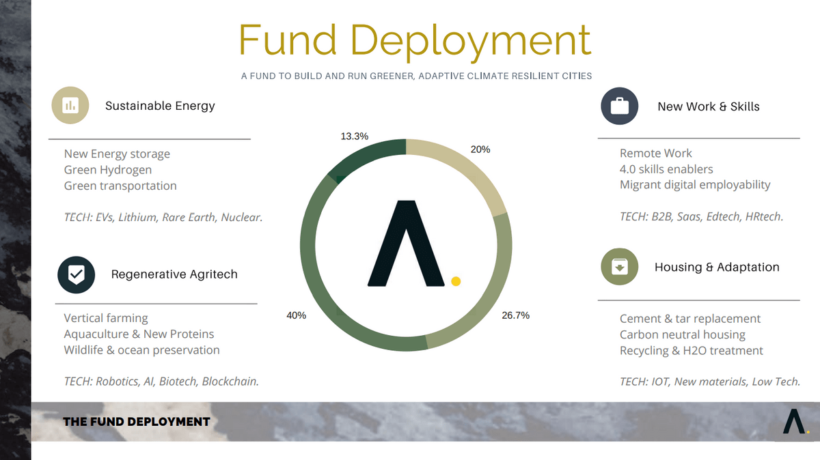Click the Carbon neutral housing line
Viewport: 820px width, 460px height.
(x=683, y=334)
